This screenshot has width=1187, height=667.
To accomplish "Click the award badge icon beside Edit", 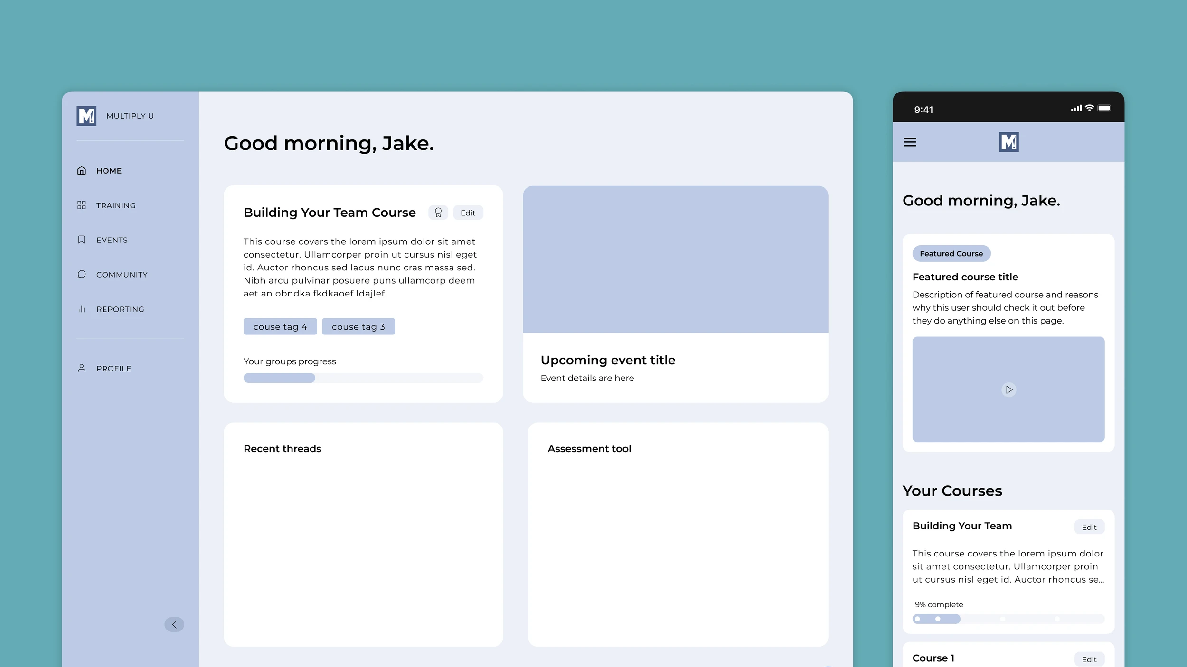I will click(x=438, y=213).
